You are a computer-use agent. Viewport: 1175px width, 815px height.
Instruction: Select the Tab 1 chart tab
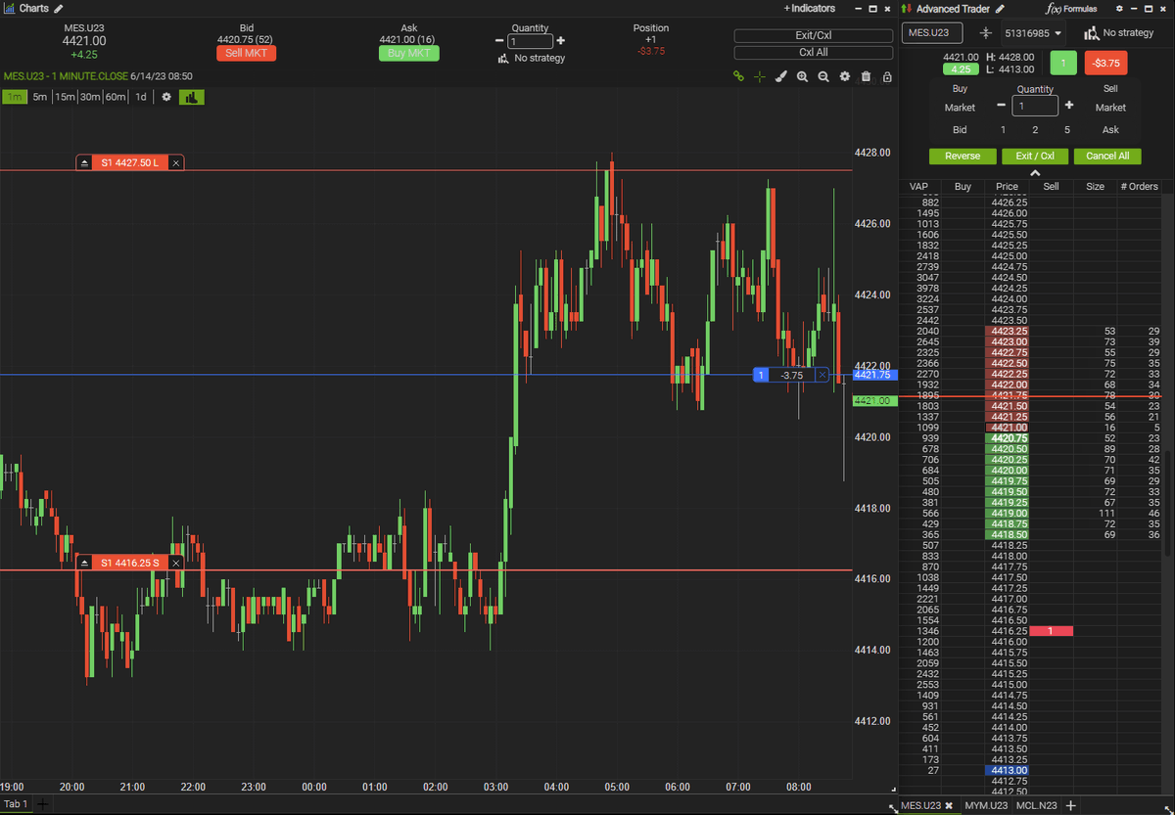(x=15, y=804)
